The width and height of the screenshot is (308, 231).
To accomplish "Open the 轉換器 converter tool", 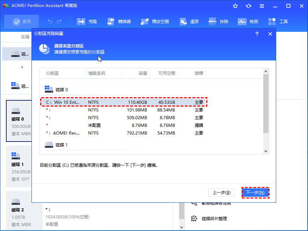I will [119, 22].
